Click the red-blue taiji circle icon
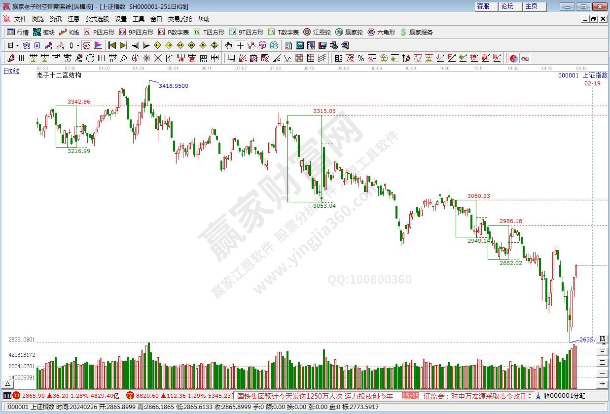 (513, 58)
